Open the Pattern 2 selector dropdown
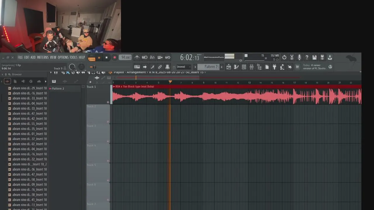The height and width of the screenshot is (210, 374). click(208, 67)
